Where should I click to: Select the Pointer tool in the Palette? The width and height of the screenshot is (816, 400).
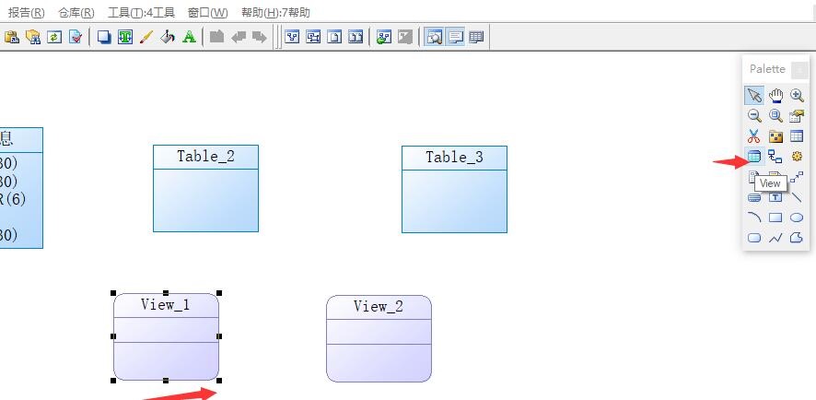[x=754, y=96]
